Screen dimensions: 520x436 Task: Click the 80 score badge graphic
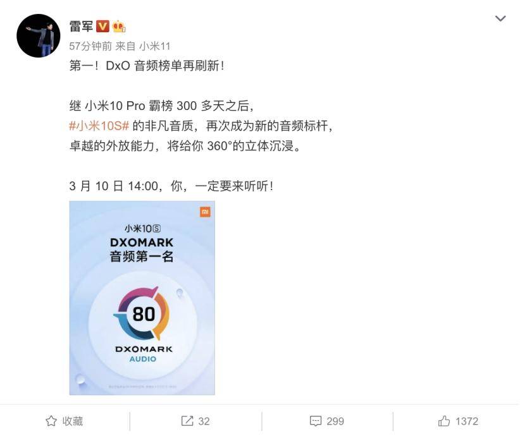pos(142,313)
